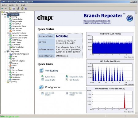Open Licensing Status in the tree

coord(18,47)
